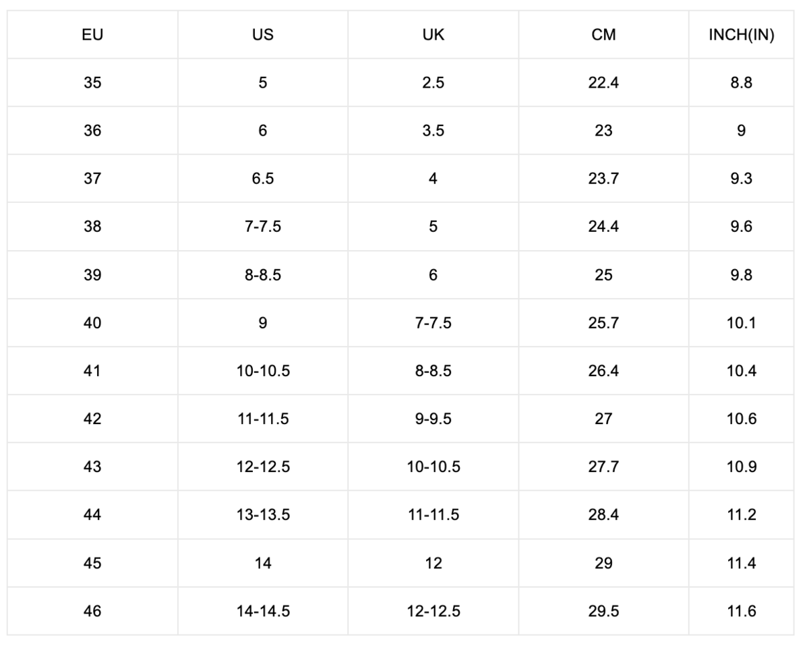The width and height of the screenshot is (809, 650).
Task: Click the 25.7 CM cell
Action: tap(603, 323)
